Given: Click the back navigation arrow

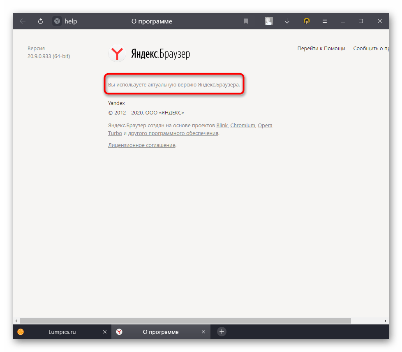Looking at the screenshot, I should [23, 21].
